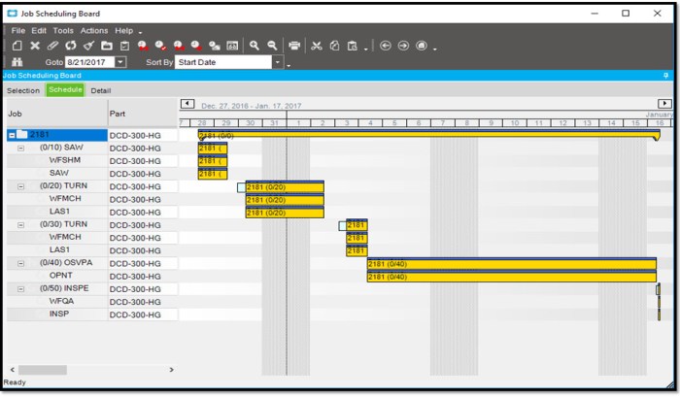Switch to the Schedule tab
Image resolution: width=680 pixels, height=397 pixels.
[65, 89]
